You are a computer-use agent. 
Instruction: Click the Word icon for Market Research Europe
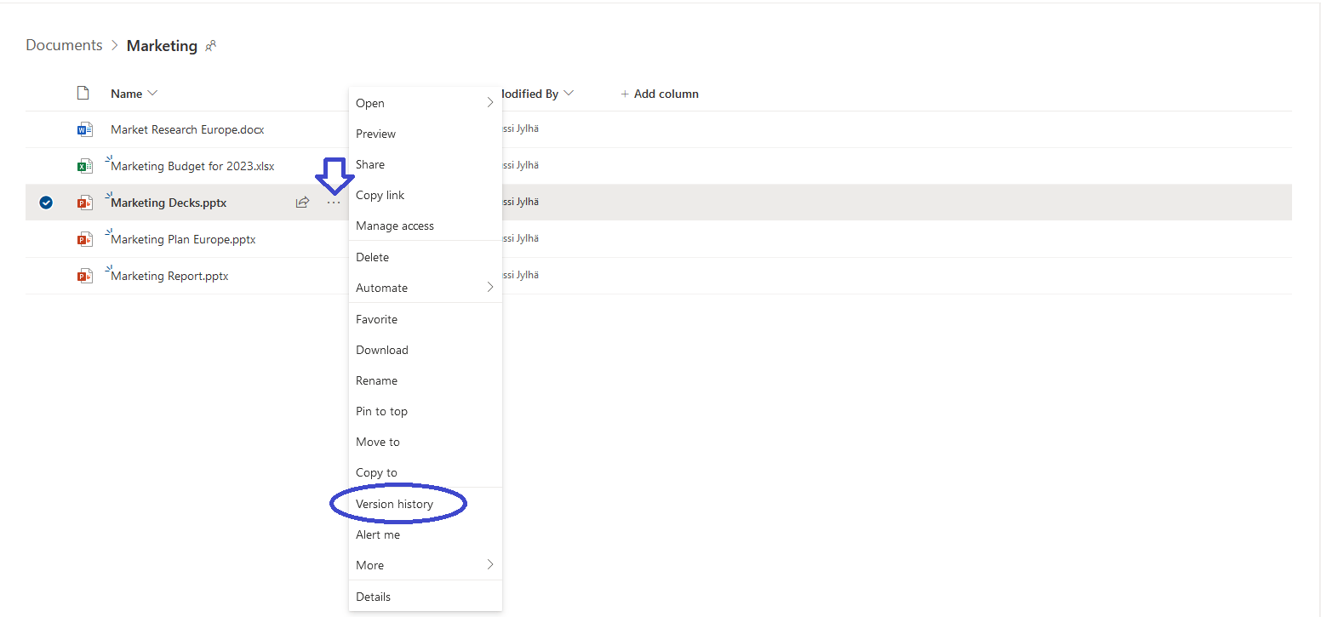point(84,129)
